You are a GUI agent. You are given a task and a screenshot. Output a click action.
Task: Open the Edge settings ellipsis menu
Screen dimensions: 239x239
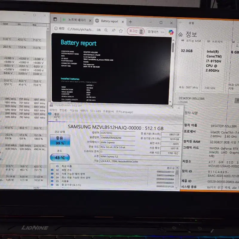163,32
